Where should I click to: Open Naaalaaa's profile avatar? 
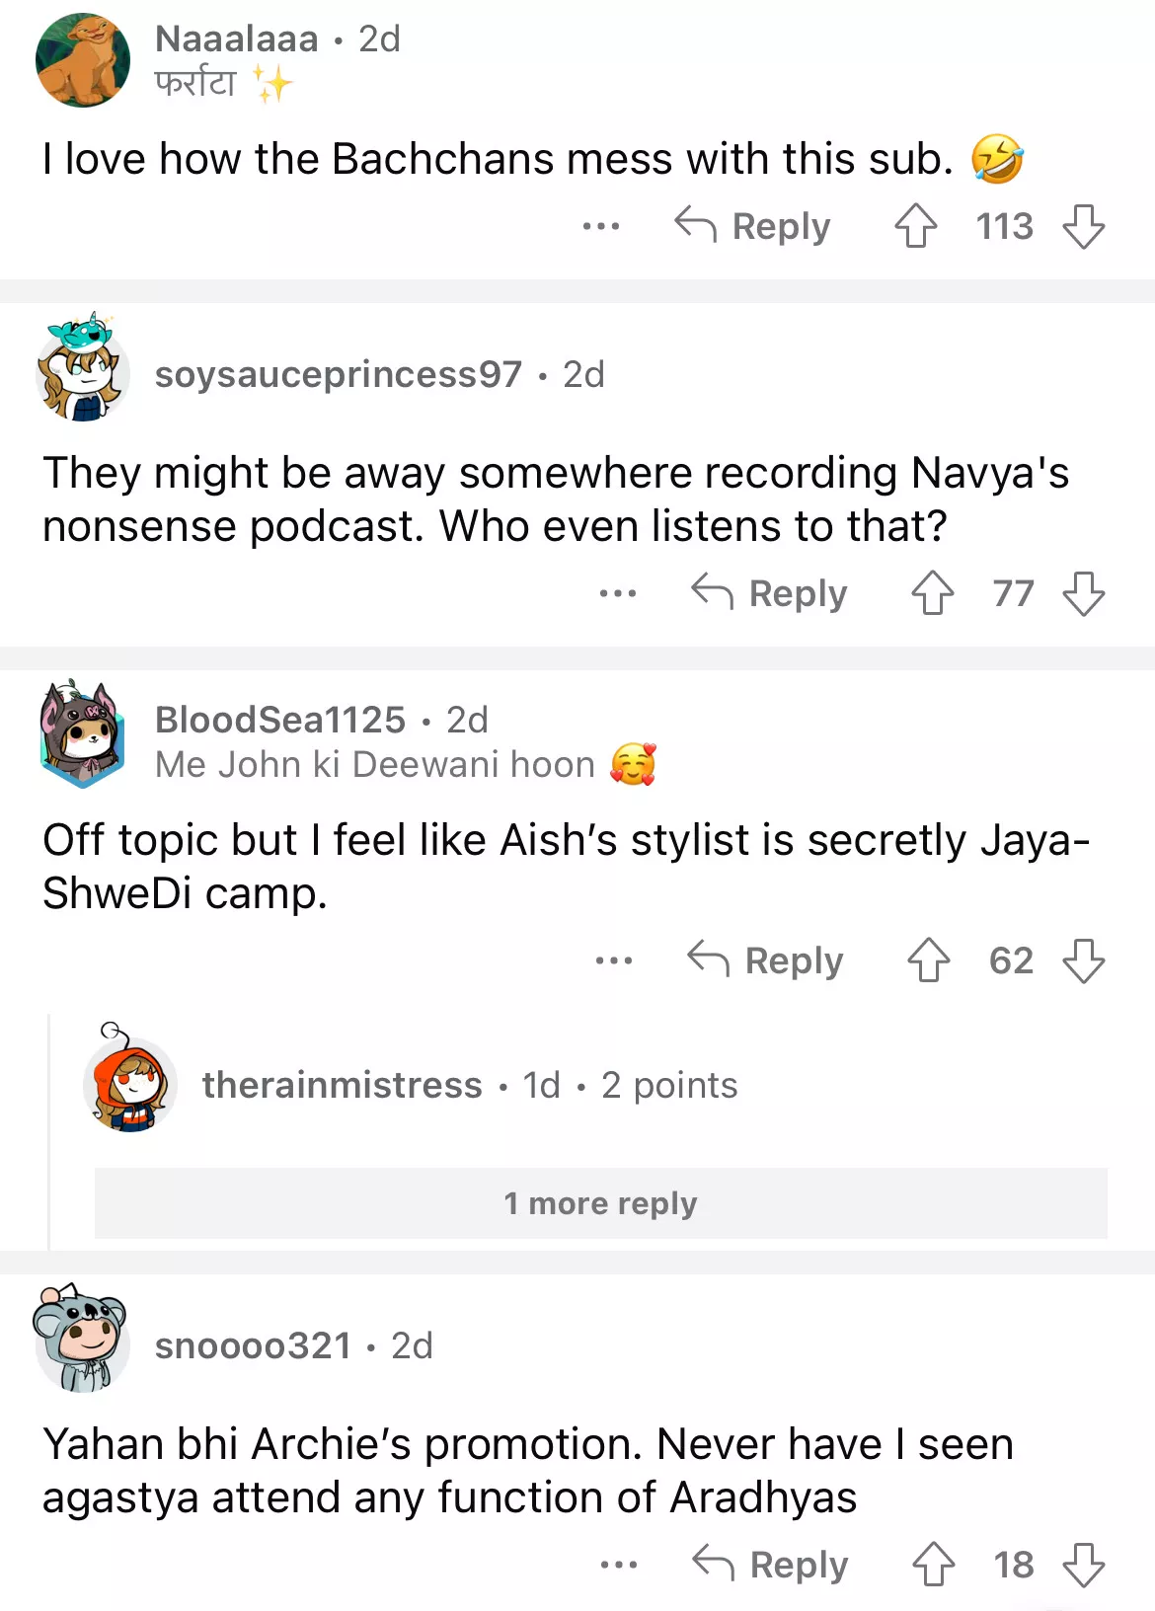[x=83, y=60]
